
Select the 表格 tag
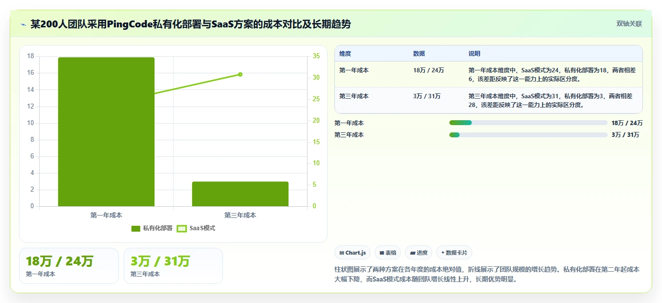pos(388,253)
